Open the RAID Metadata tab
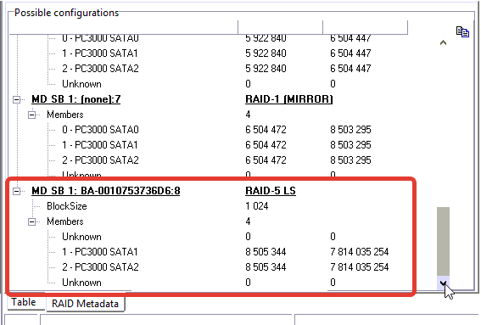This screenshot has height=325, width=481. [x=85, y=304]
